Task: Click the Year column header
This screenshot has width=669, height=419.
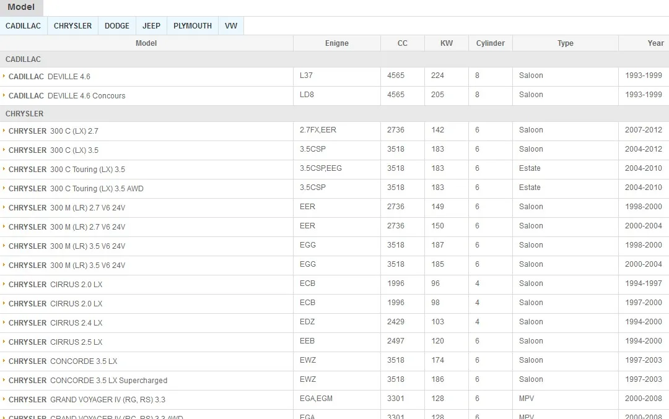Action: point(655,43)
